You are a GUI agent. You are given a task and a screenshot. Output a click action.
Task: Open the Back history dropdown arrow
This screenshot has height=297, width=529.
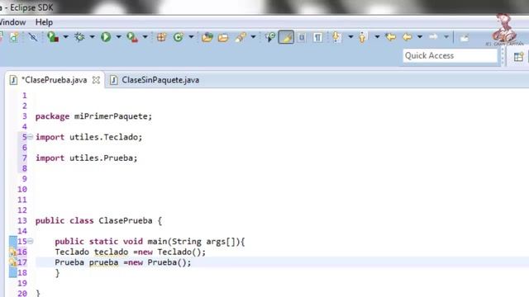tap(420, 36)
